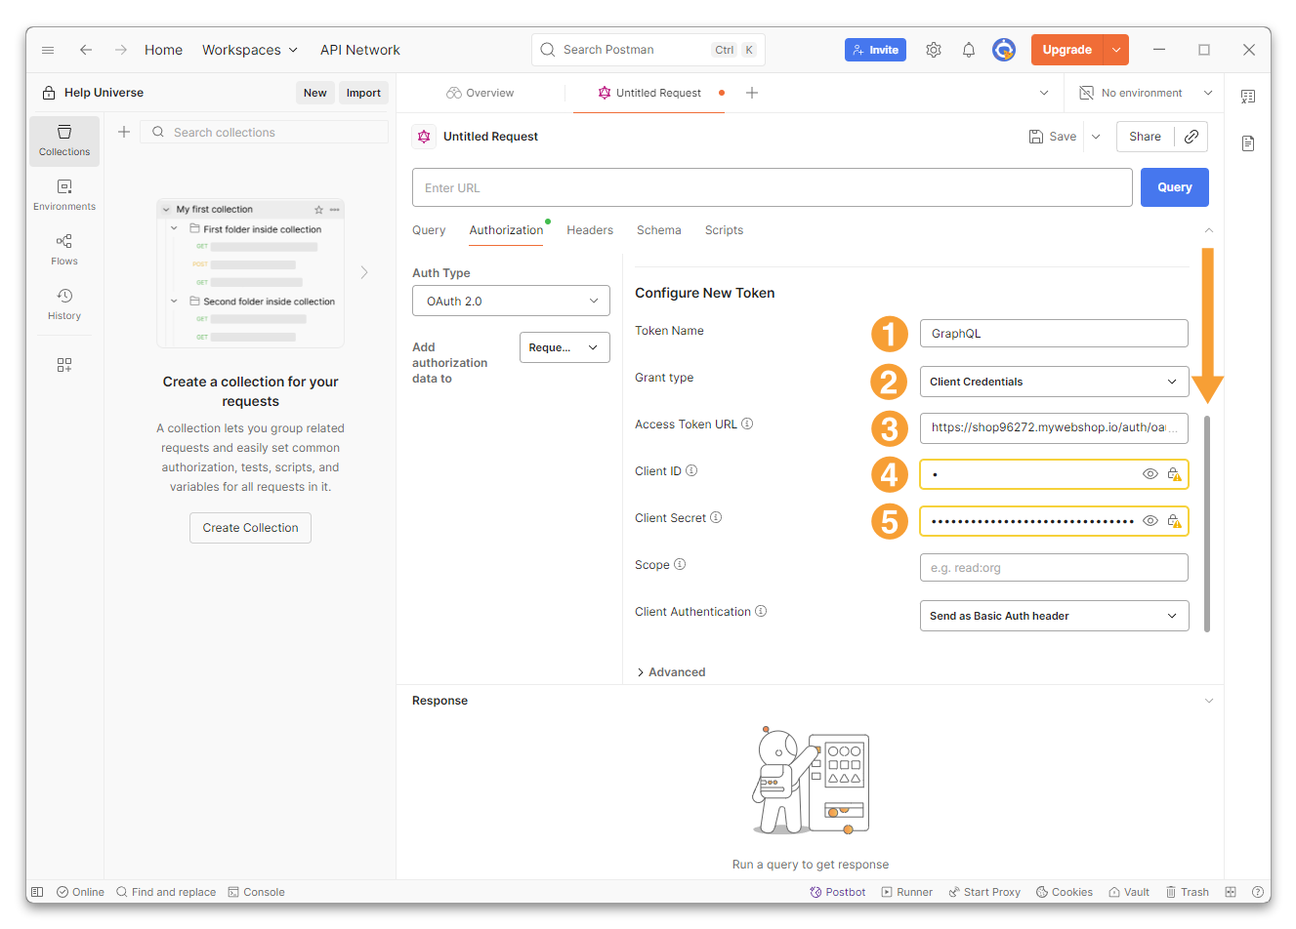Open a new request tab with plus
Image resolution: width=1296 pixels, height=929 pixels.
(x=752, y=93)
